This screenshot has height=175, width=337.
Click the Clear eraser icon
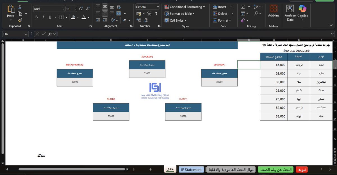[243, 20]
